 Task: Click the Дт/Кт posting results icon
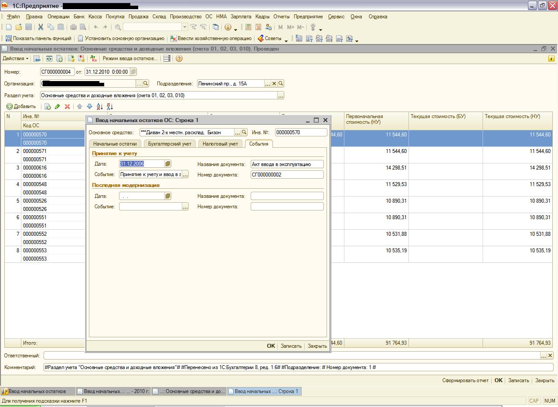pyautogui.click(x=93, y=58)
